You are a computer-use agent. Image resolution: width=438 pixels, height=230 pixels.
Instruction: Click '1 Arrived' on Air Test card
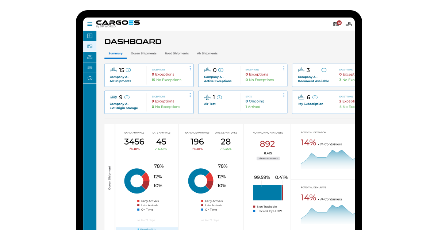253,107
